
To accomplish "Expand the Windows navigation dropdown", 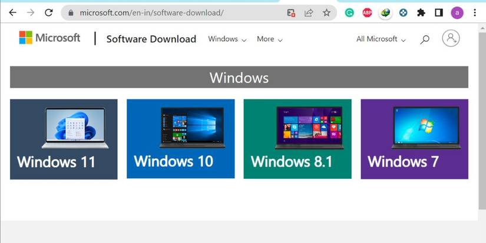I will [227, 39].
